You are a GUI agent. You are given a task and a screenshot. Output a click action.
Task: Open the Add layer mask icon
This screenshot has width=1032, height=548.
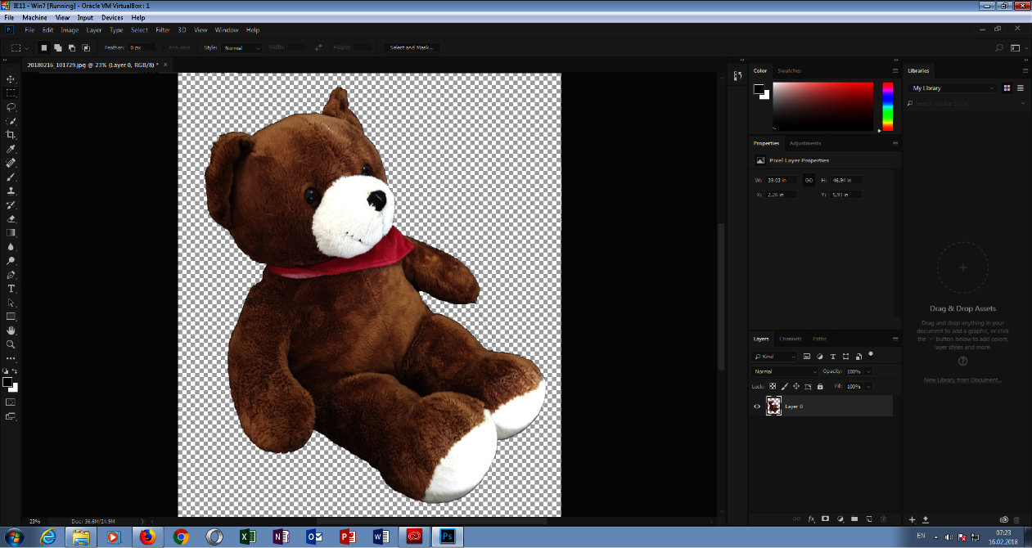(825, 519)
